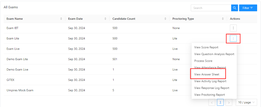This screenshot has height=107, width=261.
Task: Select View Answer Sheet menu option
Action: click(207, 74)
